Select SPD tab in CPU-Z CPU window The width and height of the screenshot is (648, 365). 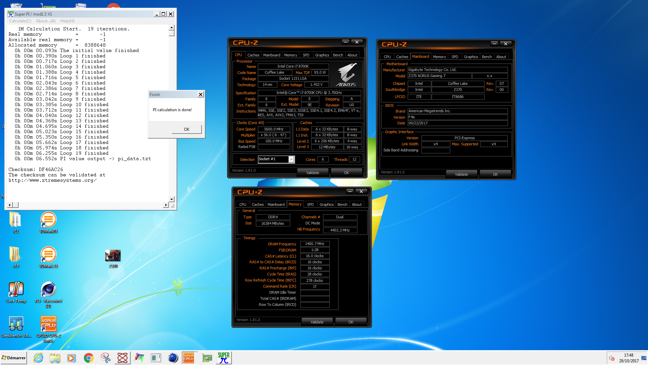click(306, 55)
